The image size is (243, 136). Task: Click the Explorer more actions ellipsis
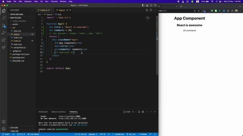pyautogui.click(x=32, y=10)
